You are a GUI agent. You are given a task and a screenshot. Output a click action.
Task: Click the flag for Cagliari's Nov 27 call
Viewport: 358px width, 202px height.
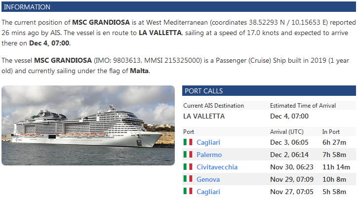tap(188, 192)
